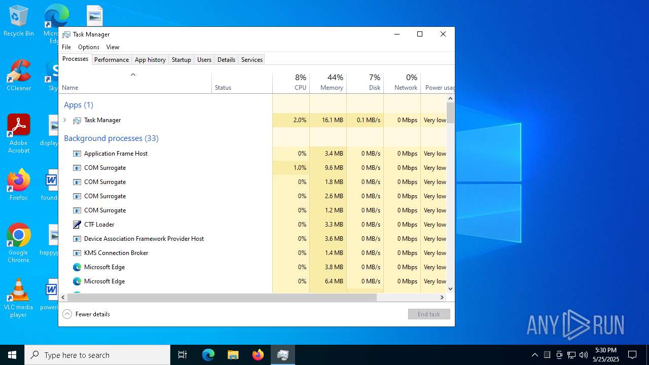Switch to the Services tab

[252, 60]
